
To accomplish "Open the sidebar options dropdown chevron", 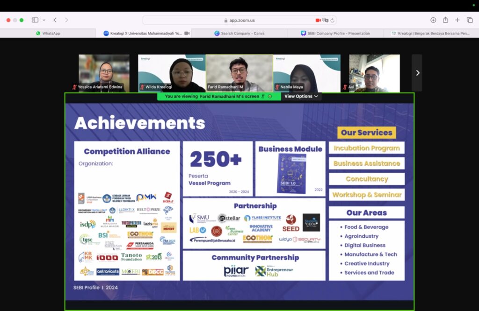I will pyautogui.click(x=44, y=20).
